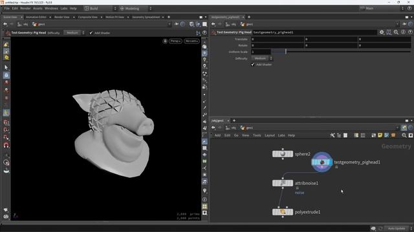Add new tab to scene view pane
414x232 pixels.
click(x=169, y=17)
